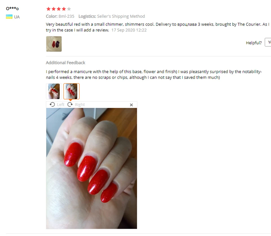This screenshot has width=271, height=236.
Task: Click the 'Additional Feedback' heading
Action: point(65,63)
